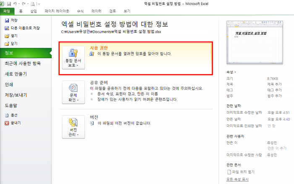The height and width of the screenshot is (184, 294).
Task: Click the 파일 위치 열기 link
Action: tap(241, 172)
